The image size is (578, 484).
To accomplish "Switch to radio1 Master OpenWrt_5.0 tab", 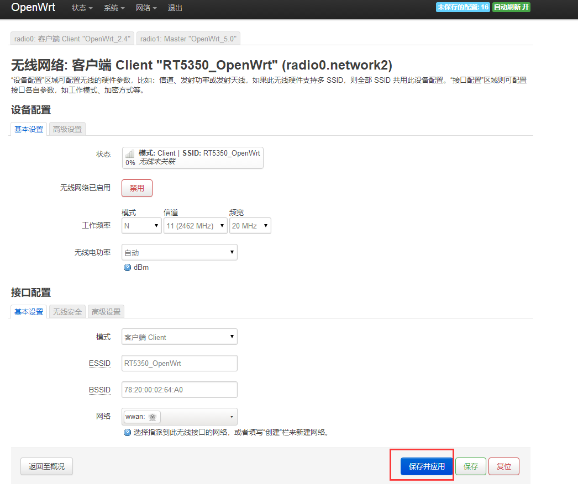I will tap(188, 39).
